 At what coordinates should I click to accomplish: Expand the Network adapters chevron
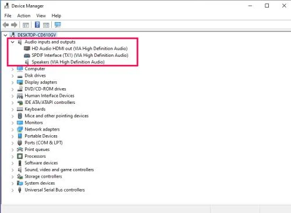coord(13,129)
